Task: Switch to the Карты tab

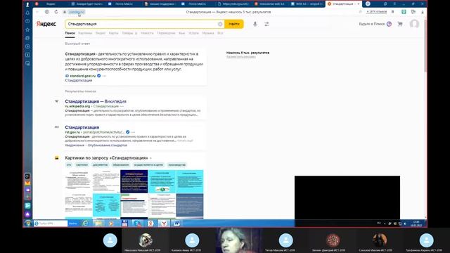Action: [x=113, y=33]
